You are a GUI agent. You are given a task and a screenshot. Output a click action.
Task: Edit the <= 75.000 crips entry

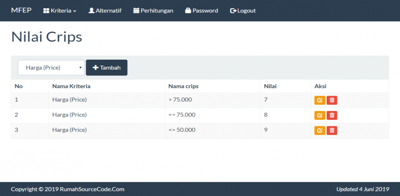320,115
